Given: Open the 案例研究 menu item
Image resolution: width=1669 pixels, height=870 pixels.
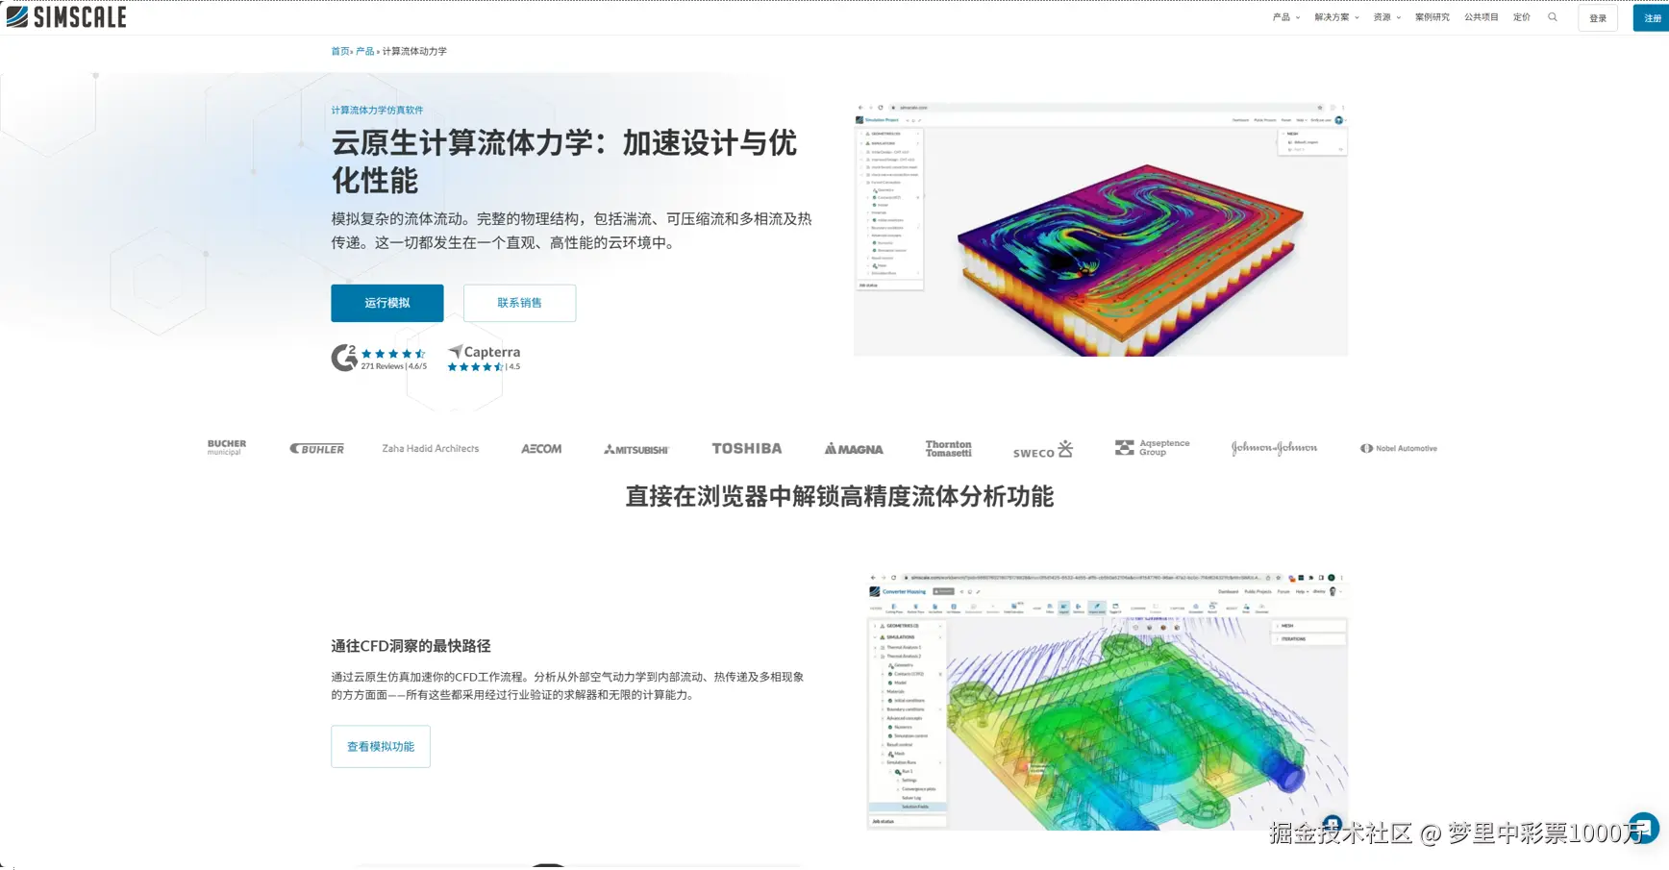Looking at the screenshot, I should (1432, 17).
